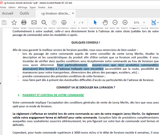Go to the next page with the down arrow
This screenshot has height=135, width=160.
[x=64, y=22]
